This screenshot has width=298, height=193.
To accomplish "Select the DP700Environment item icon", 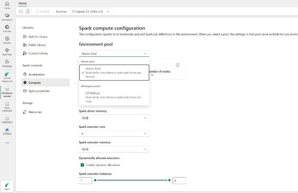I will 7,89.
